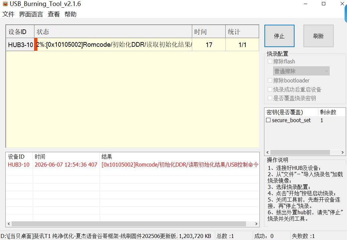Screen dimensions: 347x240
Task: Open the 帮助 menu
Action: pyautogui.click(x=71, y=14)
